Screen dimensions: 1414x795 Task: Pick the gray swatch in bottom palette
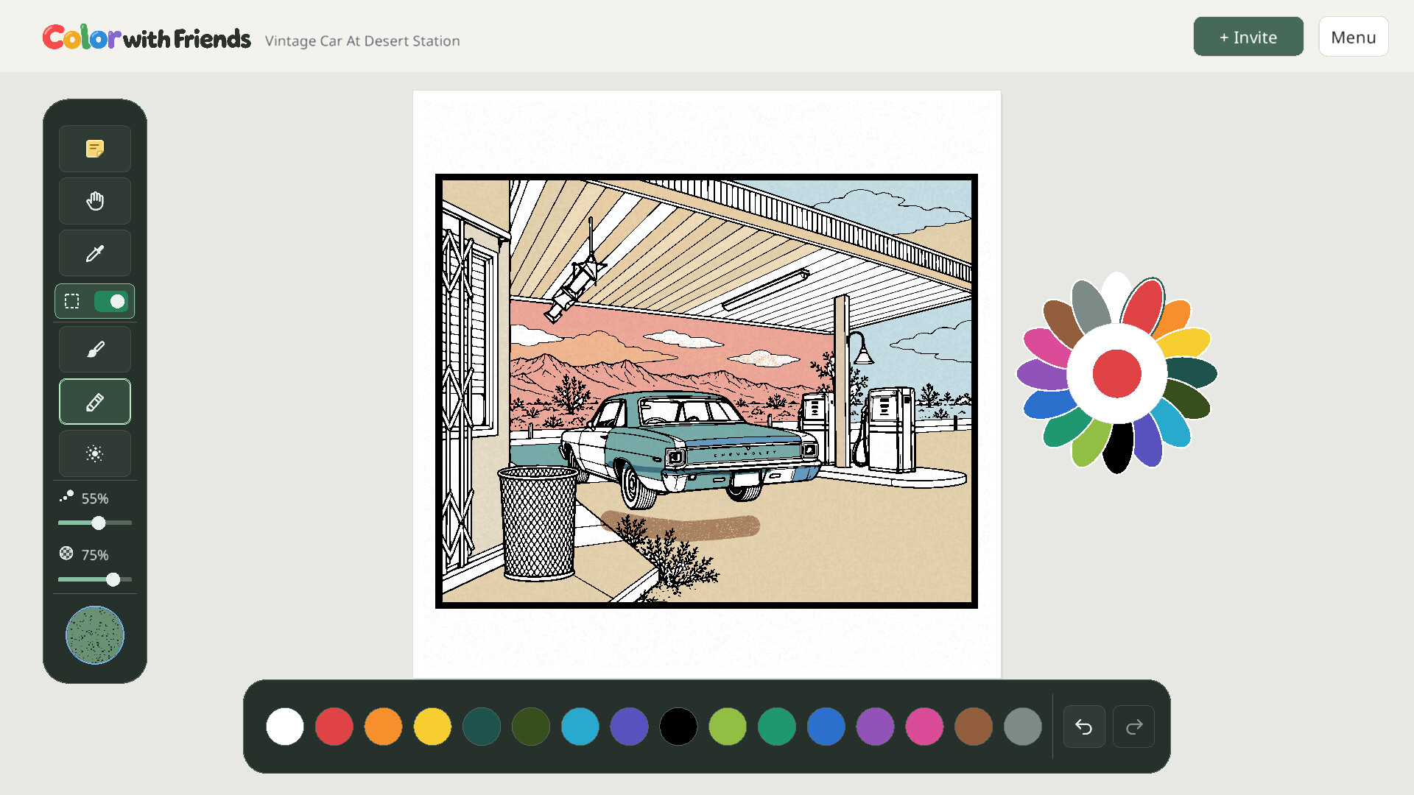[1023, 727]
